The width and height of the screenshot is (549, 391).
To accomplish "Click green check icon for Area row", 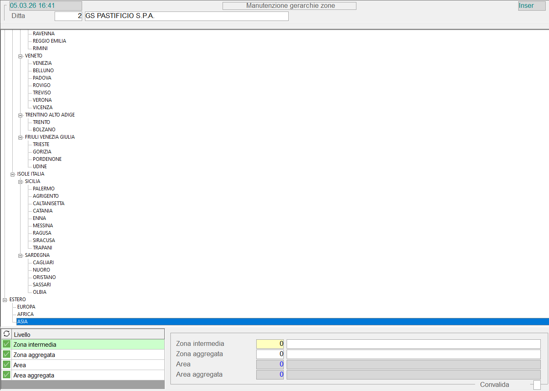I will click(x=7, y=365).
